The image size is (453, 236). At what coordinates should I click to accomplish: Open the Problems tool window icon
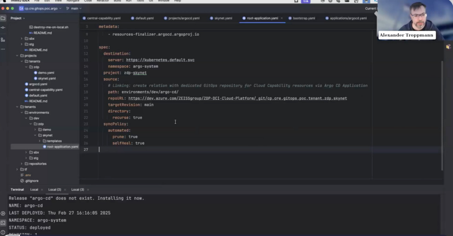(x=3, y=232)
